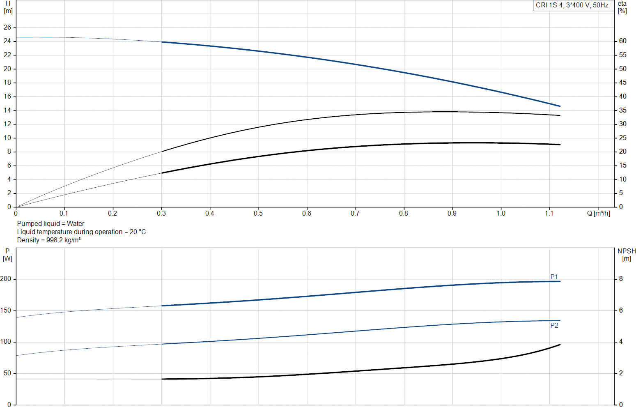Image resolution: width=636 pixels, height=407 pixels.
Task: Select the H [m] head axis title
Action: click(x=8, y=7)
